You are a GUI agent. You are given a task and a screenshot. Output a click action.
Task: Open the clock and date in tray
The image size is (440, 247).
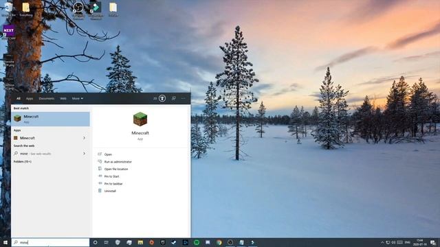(x=420, y=242)
